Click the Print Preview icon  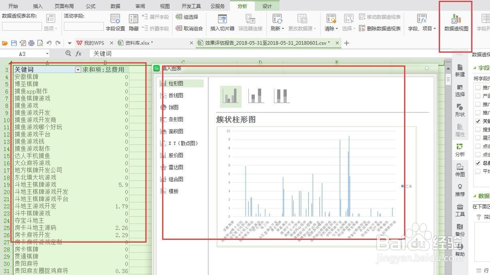pos(40,43)
